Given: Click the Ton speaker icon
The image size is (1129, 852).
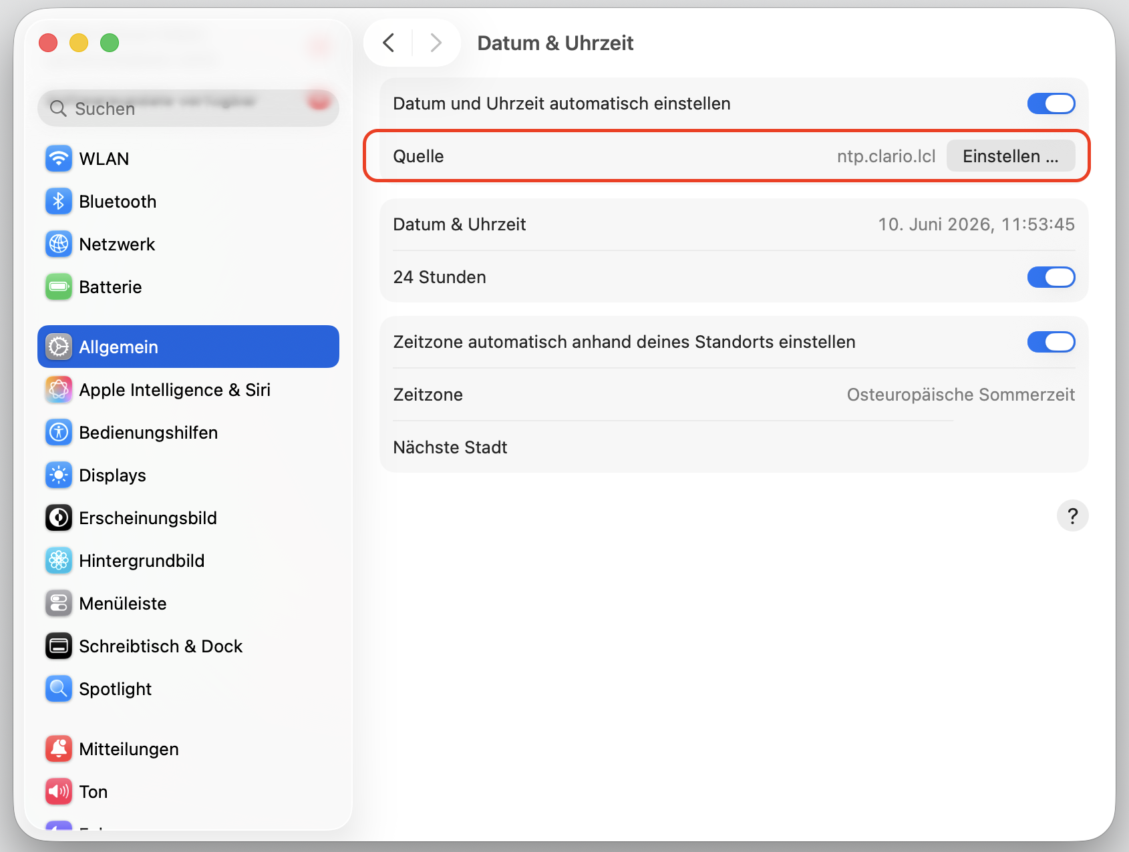Looking at the screenshot, I should (x=59, y=792).
